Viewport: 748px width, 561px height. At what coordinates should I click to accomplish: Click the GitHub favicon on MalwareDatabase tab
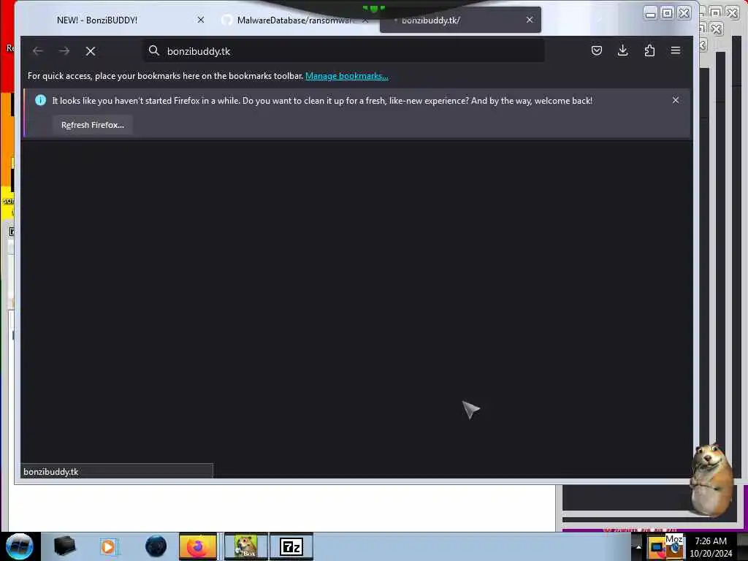227,20
